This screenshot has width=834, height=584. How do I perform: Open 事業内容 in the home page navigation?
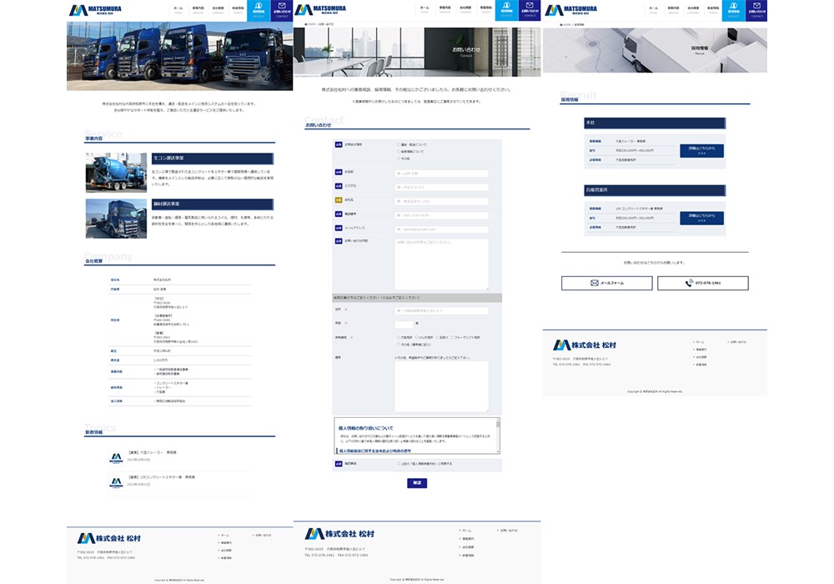tap(198, 10)
